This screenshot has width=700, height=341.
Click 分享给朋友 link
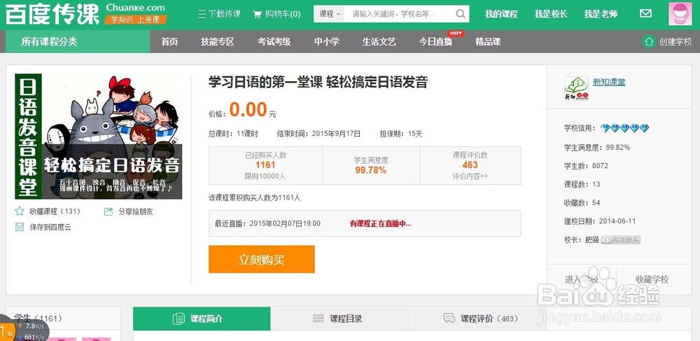[136, 211]
